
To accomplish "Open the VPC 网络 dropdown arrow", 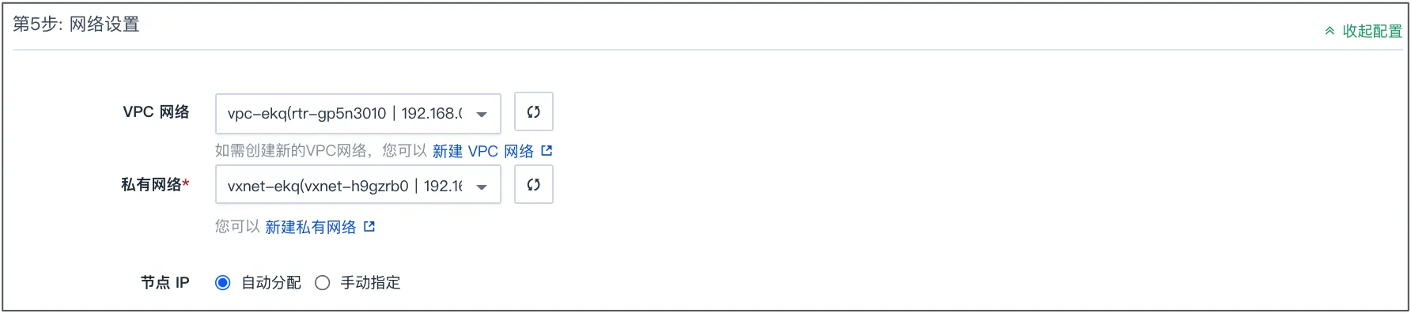I will coord(482,115).
